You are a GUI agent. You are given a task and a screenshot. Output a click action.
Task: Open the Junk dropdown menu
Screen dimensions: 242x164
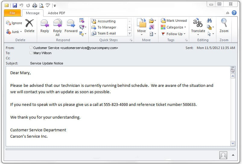[14, 32]
